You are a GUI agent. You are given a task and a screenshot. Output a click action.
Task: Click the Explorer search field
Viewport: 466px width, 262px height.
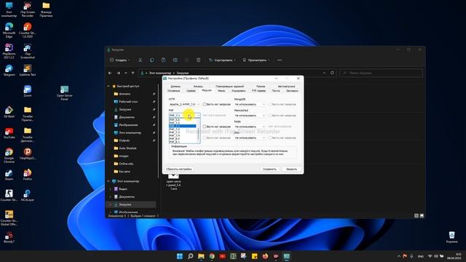tap(381, 73)
